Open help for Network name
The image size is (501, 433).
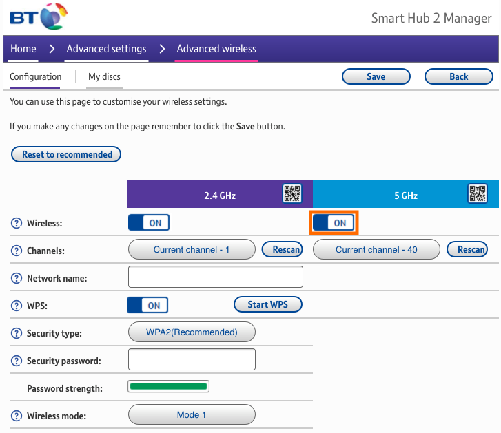tap(17, 278)
